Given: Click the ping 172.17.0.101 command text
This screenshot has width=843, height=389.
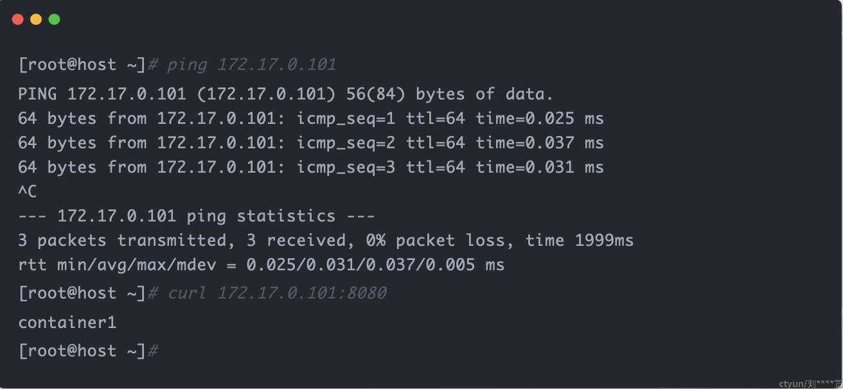Looking at the screenshot, I should click(252, 65).
